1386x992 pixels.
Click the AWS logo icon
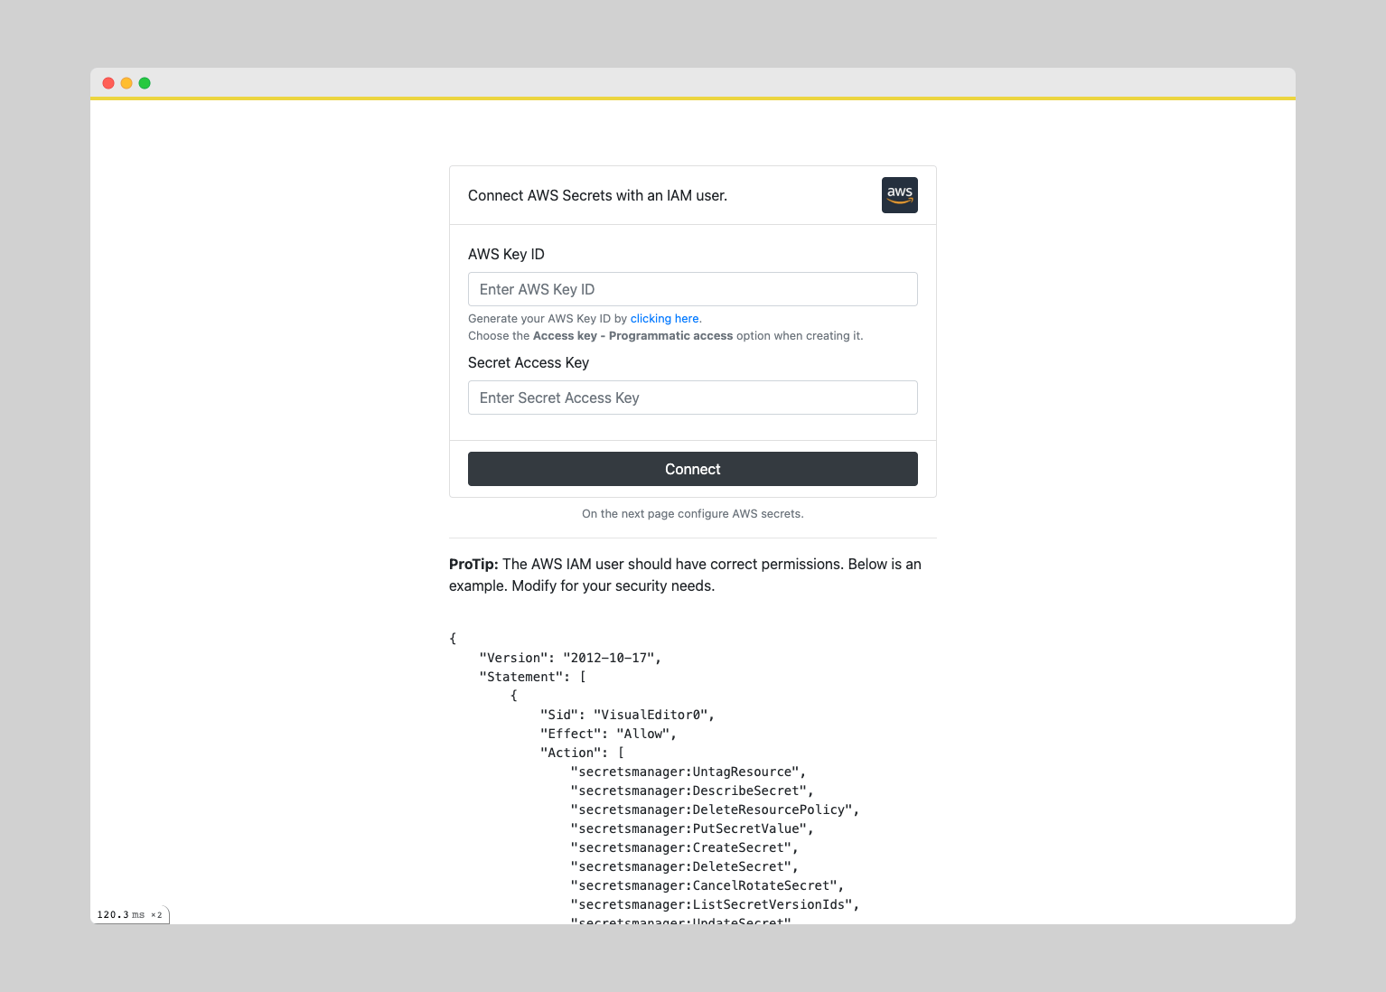899,195
